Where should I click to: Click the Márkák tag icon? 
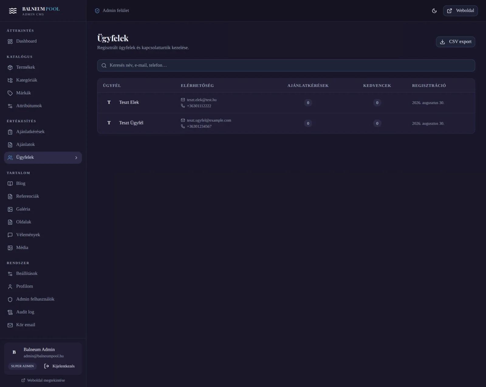(10, 93)
